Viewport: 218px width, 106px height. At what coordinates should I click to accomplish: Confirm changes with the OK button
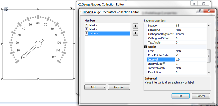click(181, 96)
